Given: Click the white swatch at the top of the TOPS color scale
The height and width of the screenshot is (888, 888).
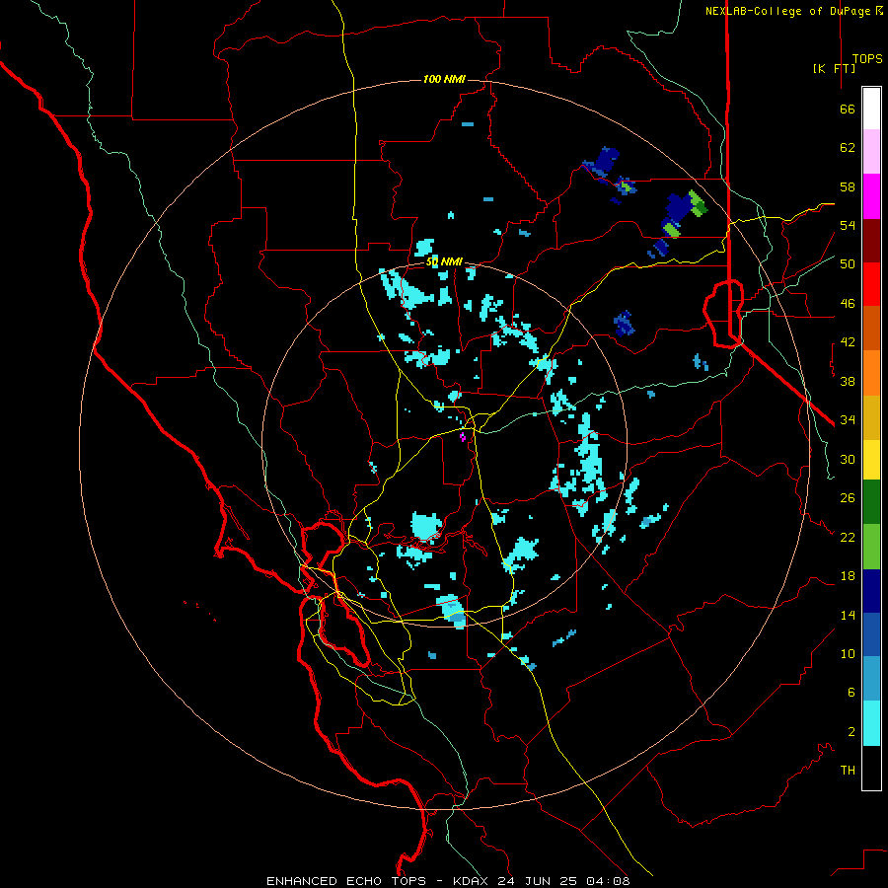Looking at the screenshot, I should [871, 109].
